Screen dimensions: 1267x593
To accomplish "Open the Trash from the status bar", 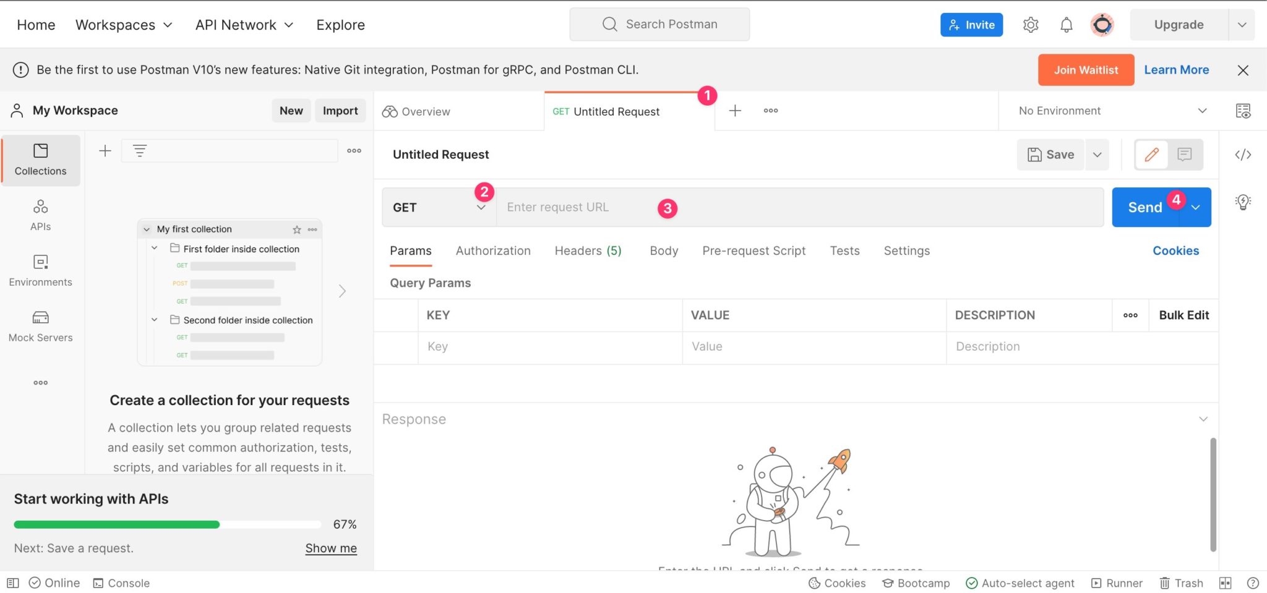I will pyautogui.click(x=1180, y=582).
